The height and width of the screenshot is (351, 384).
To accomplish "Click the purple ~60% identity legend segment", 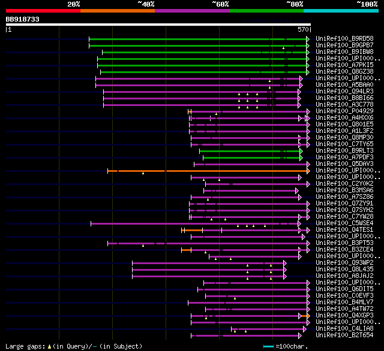I will [x=192, y=11].
